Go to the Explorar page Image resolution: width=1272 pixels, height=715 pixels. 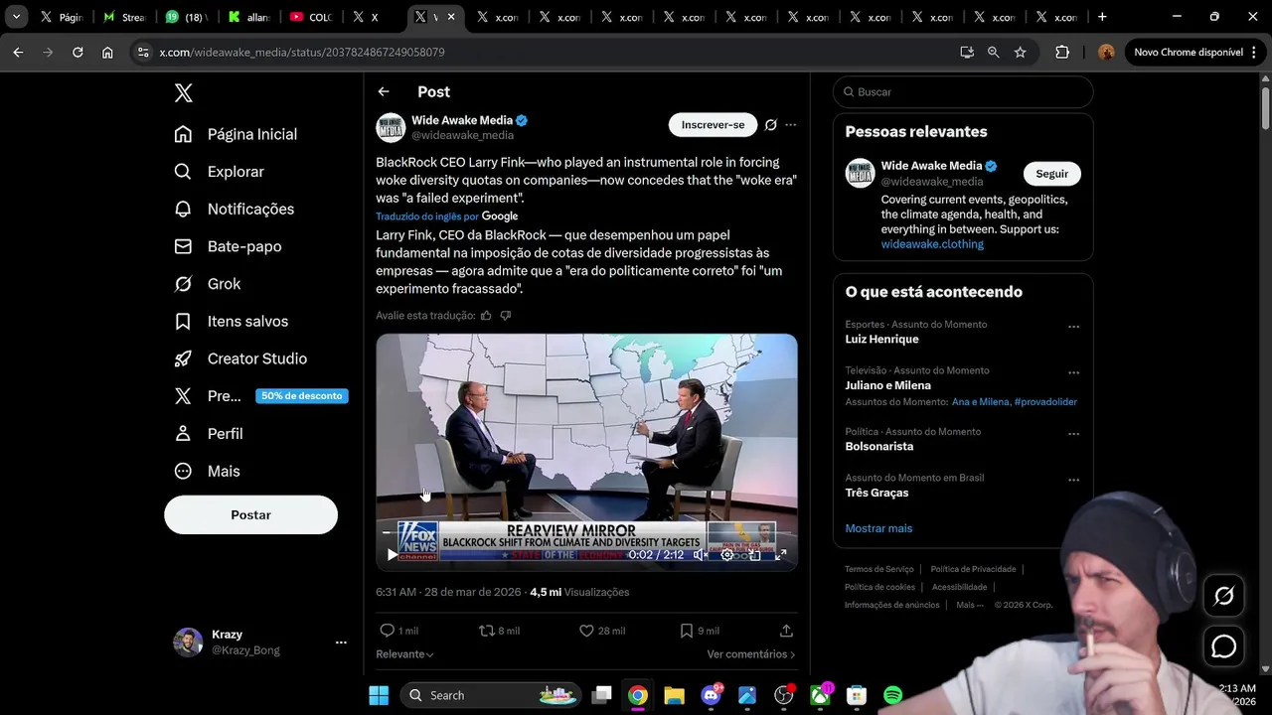[x=220, y=172]
